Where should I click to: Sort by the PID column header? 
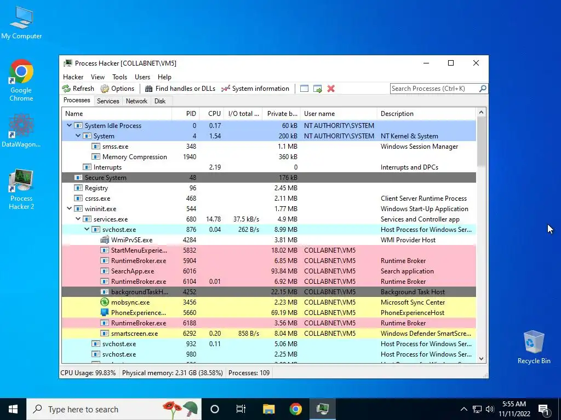click(x=186, y=114)
